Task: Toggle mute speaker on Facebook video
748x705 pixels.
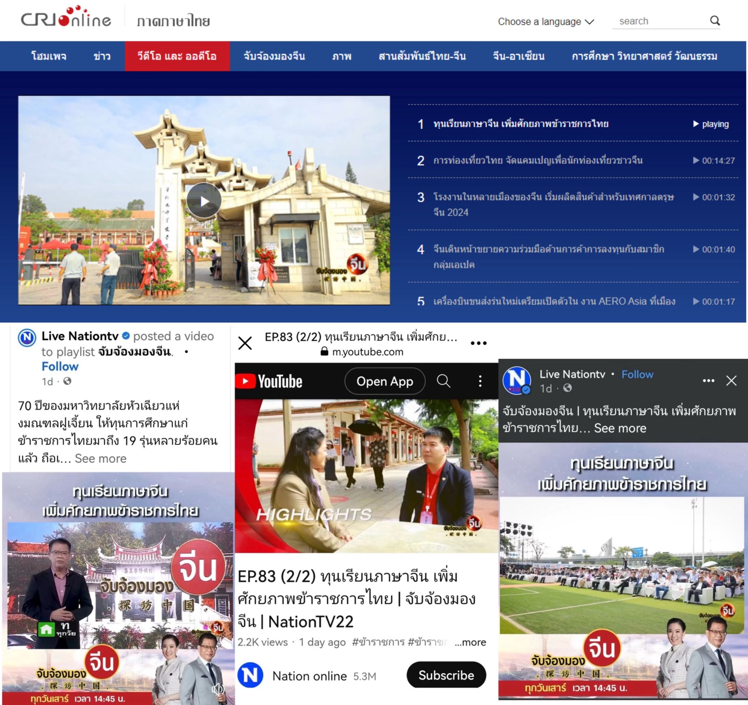Action: coord(218,689)
